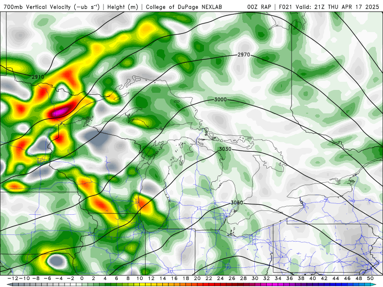Select the 28 value on color scale

click(x=243, y=278)
